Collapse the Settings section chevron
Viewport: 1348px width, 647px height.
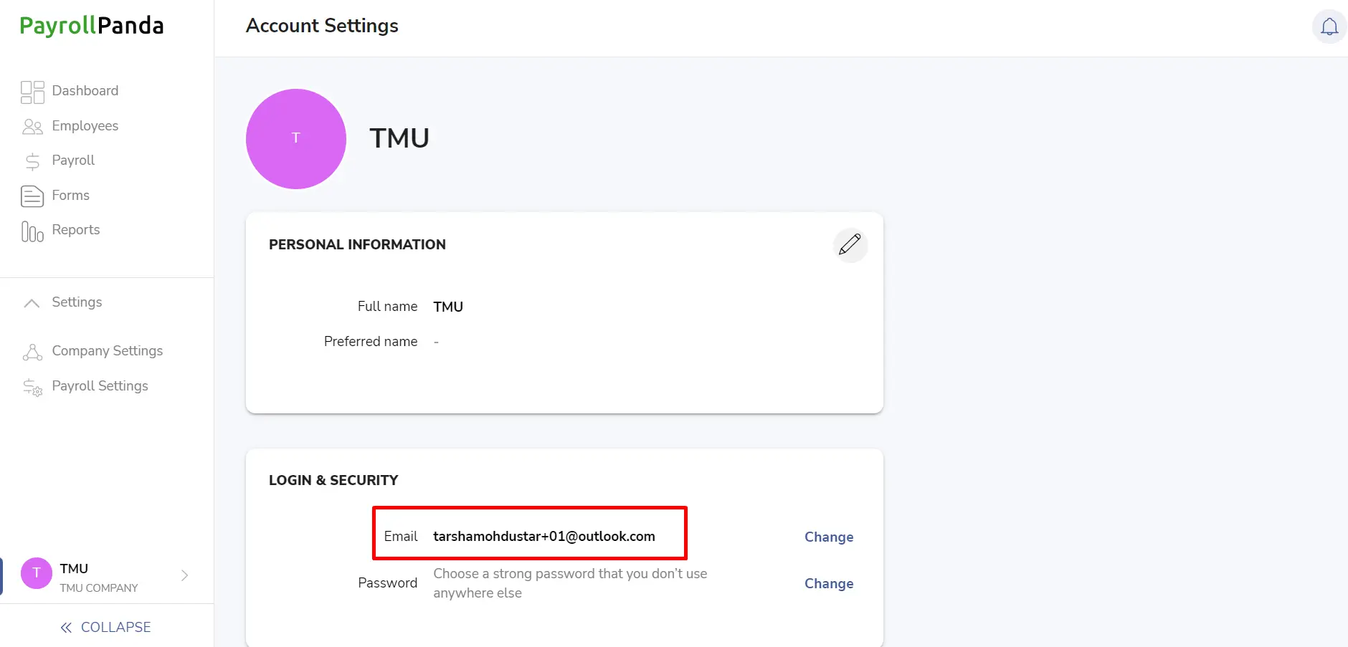tap(32, 303)
